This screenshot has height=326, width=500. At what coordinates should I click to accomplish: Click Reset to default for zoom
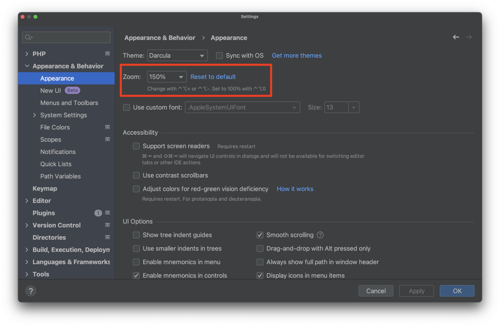[213, 77]
